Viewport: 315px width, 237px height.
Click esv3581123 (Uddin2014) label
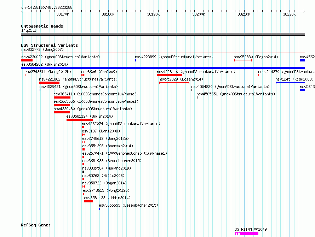point(107,198)
